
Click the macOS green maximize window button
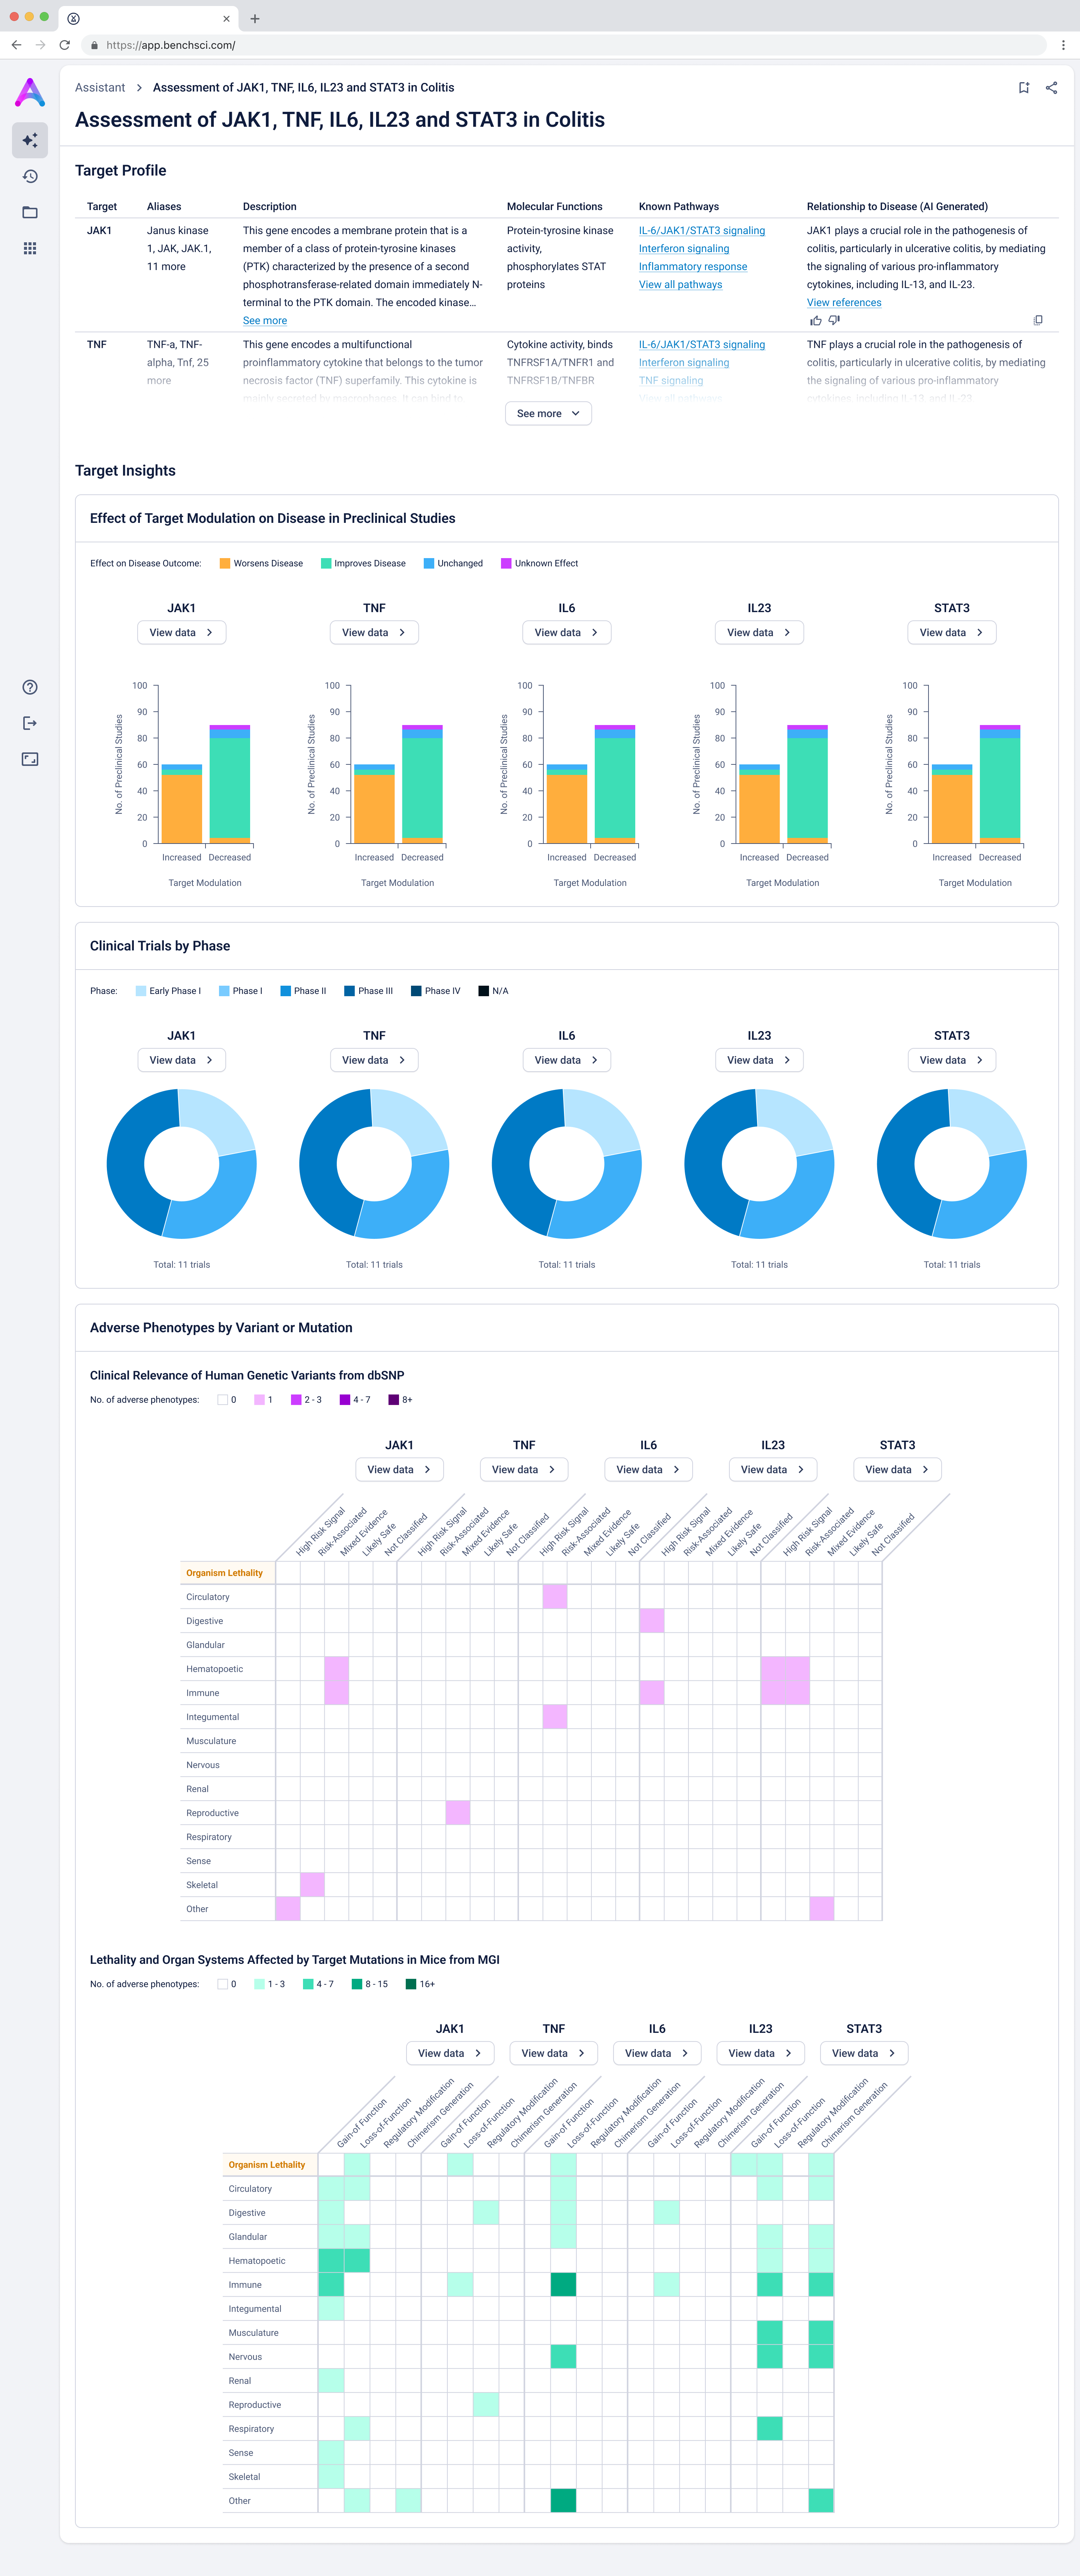click(x=44, y=17)
